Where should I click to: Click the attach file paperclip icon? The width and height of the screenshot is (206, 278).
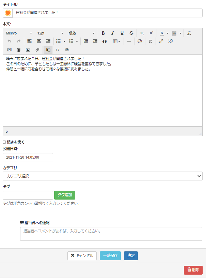coord(37,49)
